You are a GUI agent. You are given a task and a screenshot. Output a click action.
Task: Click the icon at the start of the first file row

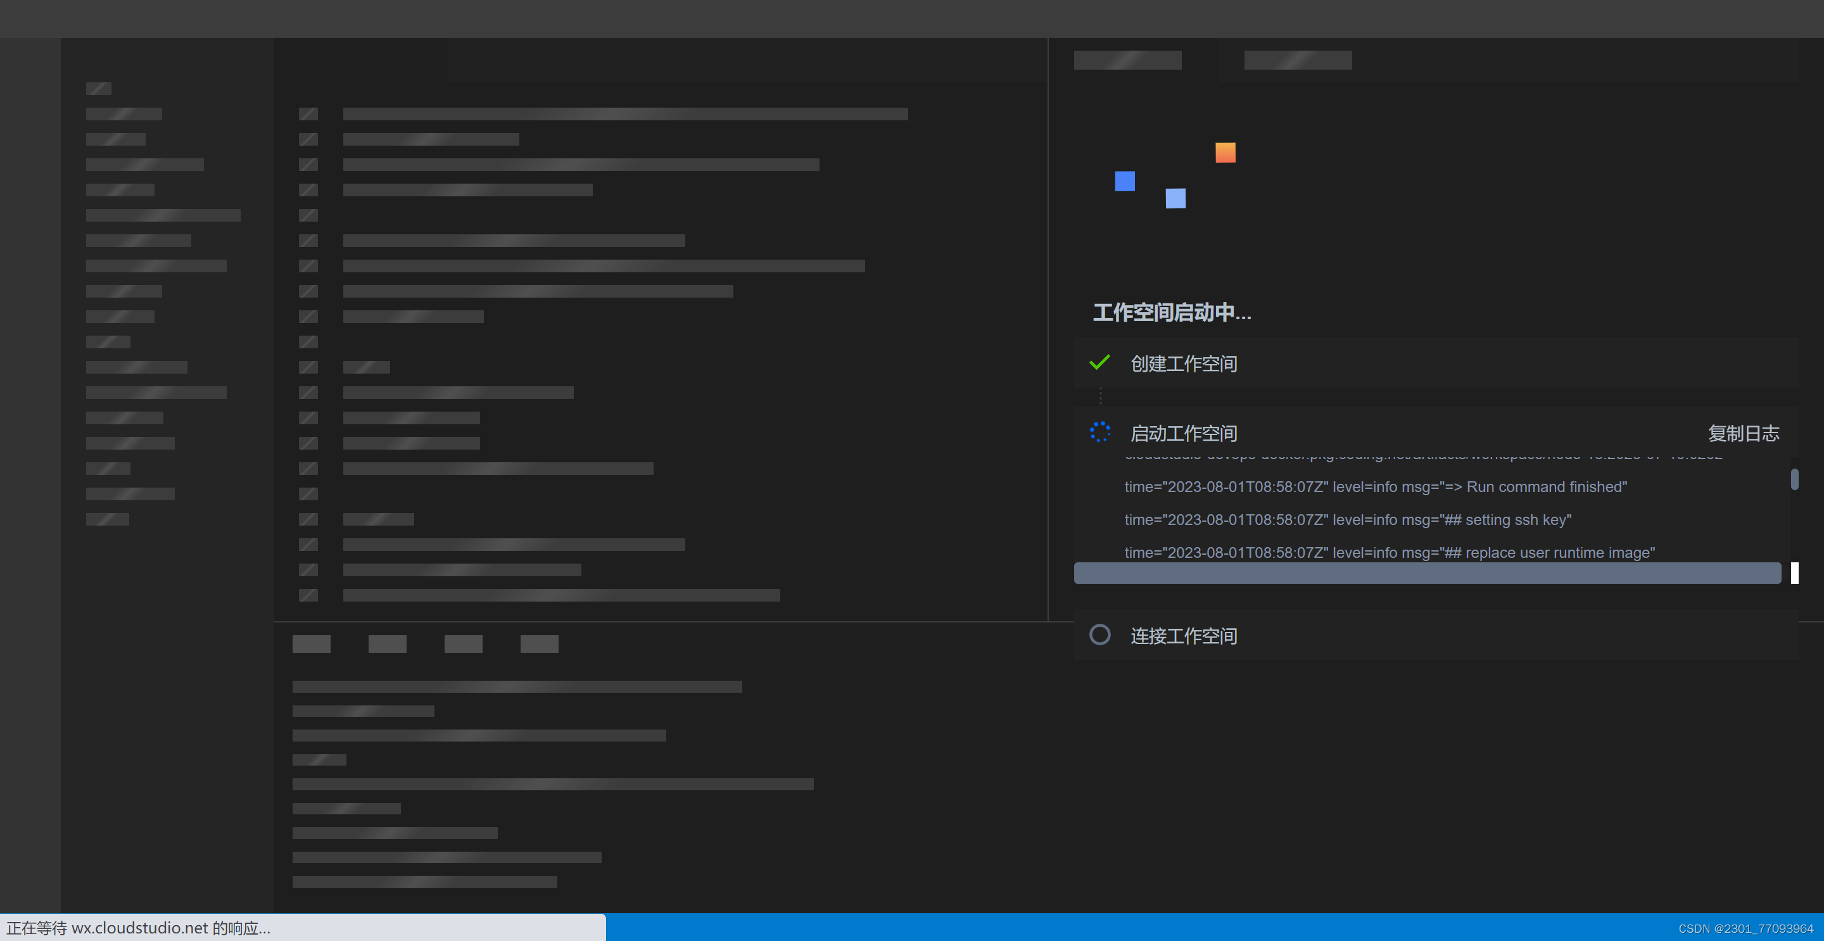click(308, 114)
